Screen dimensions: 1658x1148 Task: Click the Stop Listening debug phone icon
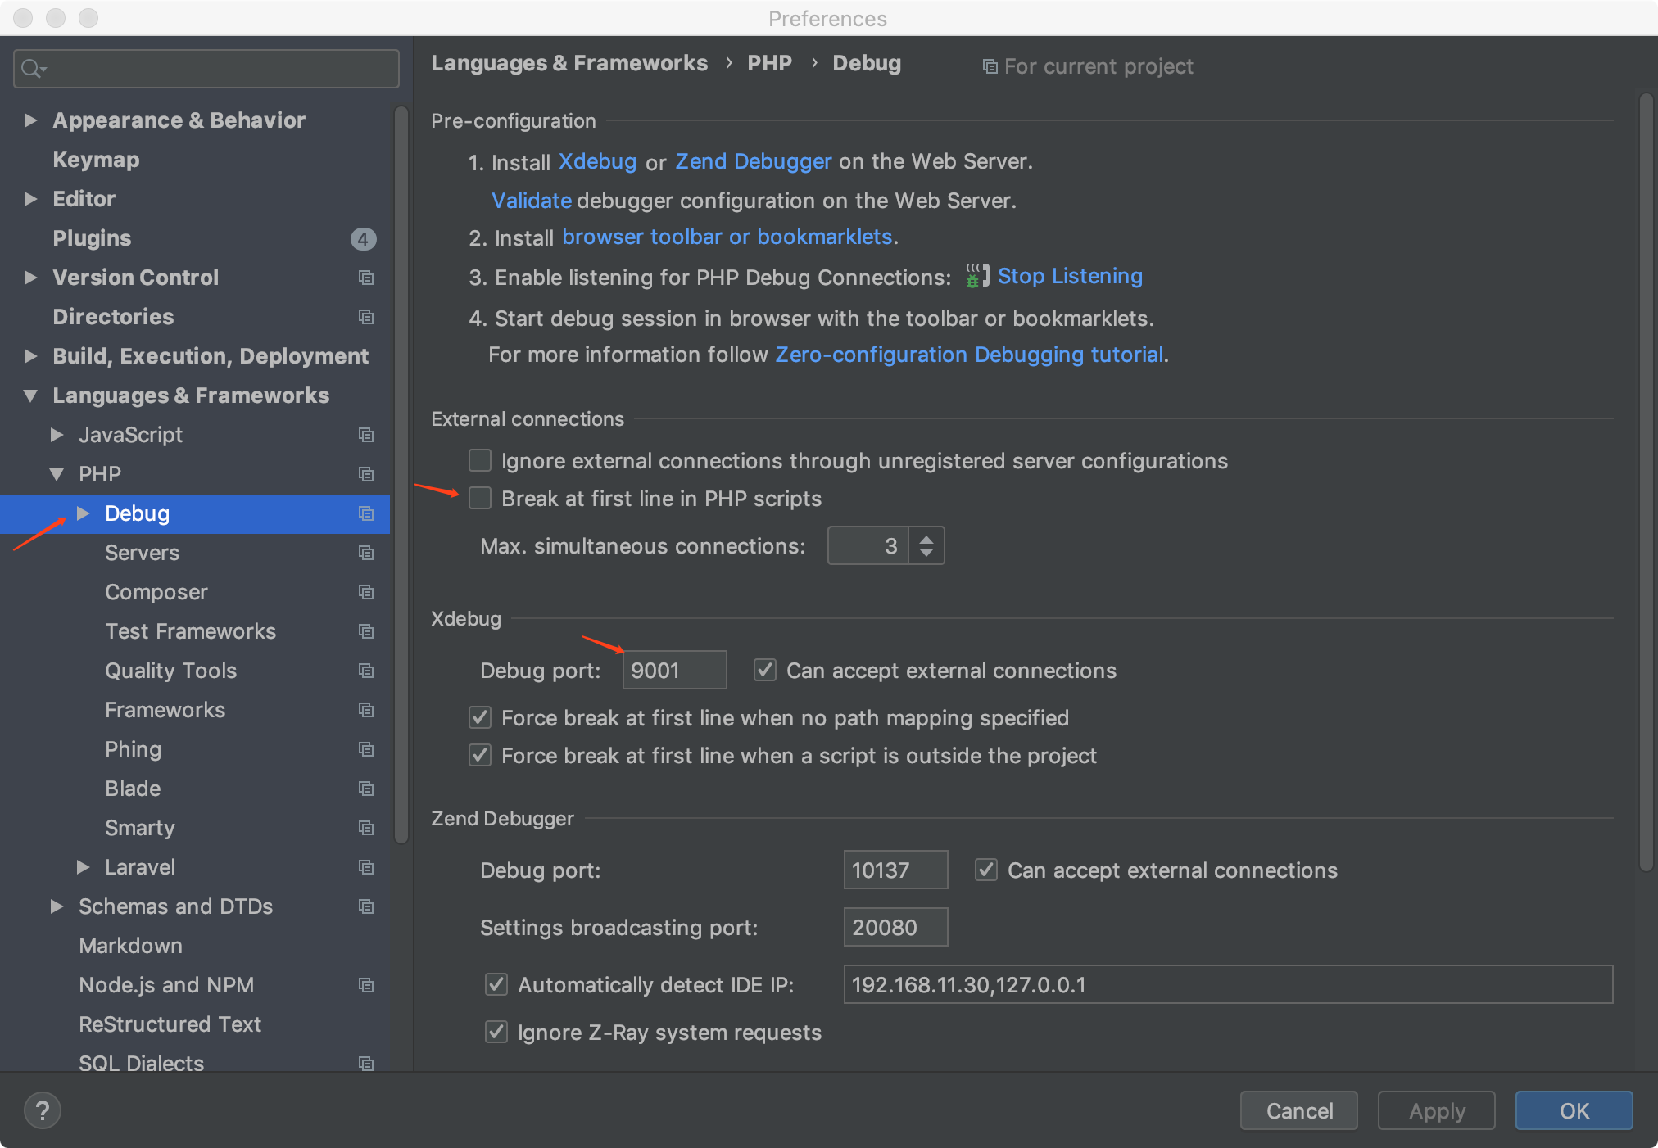pyautogui.click(x=976, y=276)
